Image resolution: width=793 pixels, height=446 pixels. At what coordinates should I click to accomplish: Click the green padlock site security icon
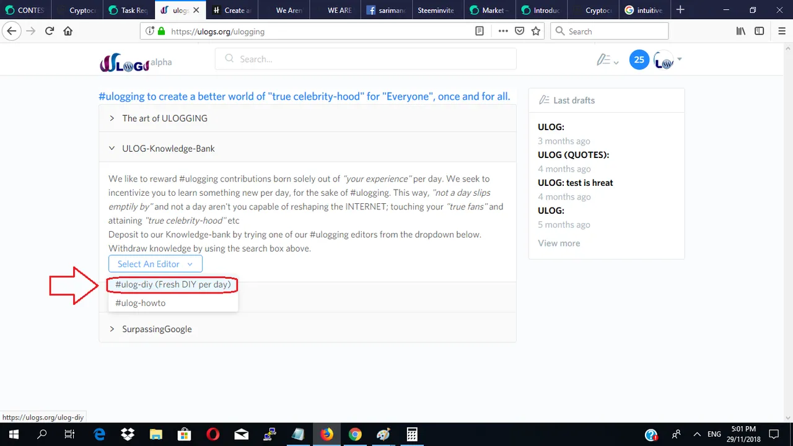click(x=162, y=31)
